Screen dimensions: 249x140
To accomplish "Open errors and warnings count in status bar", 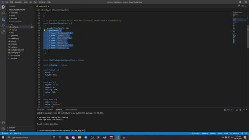I will pos(18,133).
